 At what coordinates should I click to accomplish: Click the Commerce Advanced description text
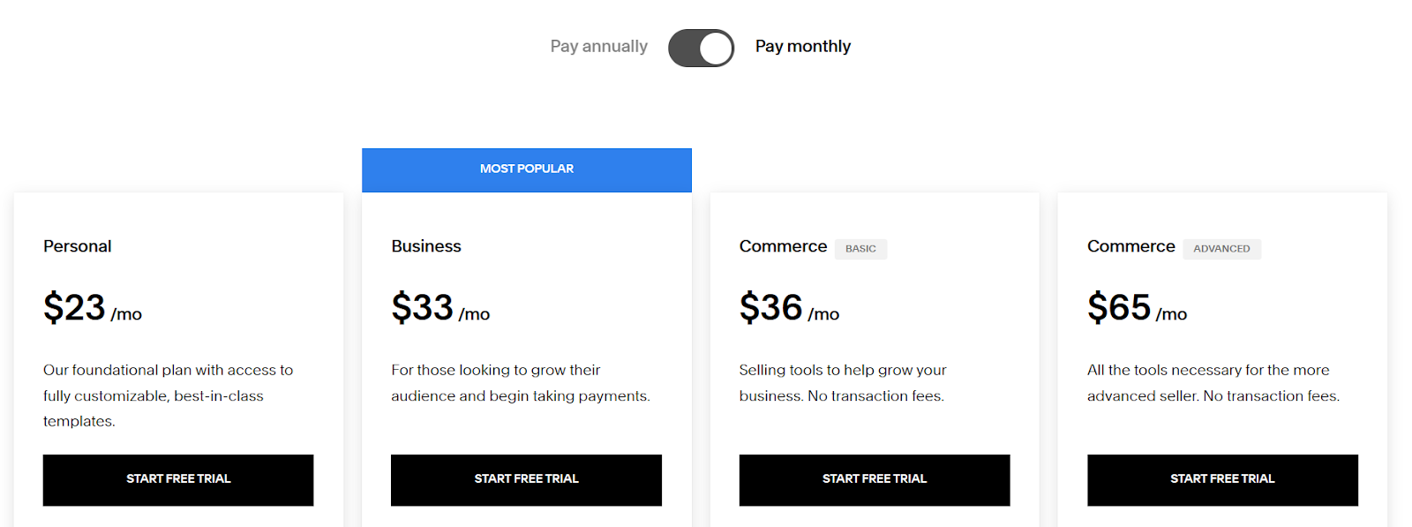point(1213,383)
